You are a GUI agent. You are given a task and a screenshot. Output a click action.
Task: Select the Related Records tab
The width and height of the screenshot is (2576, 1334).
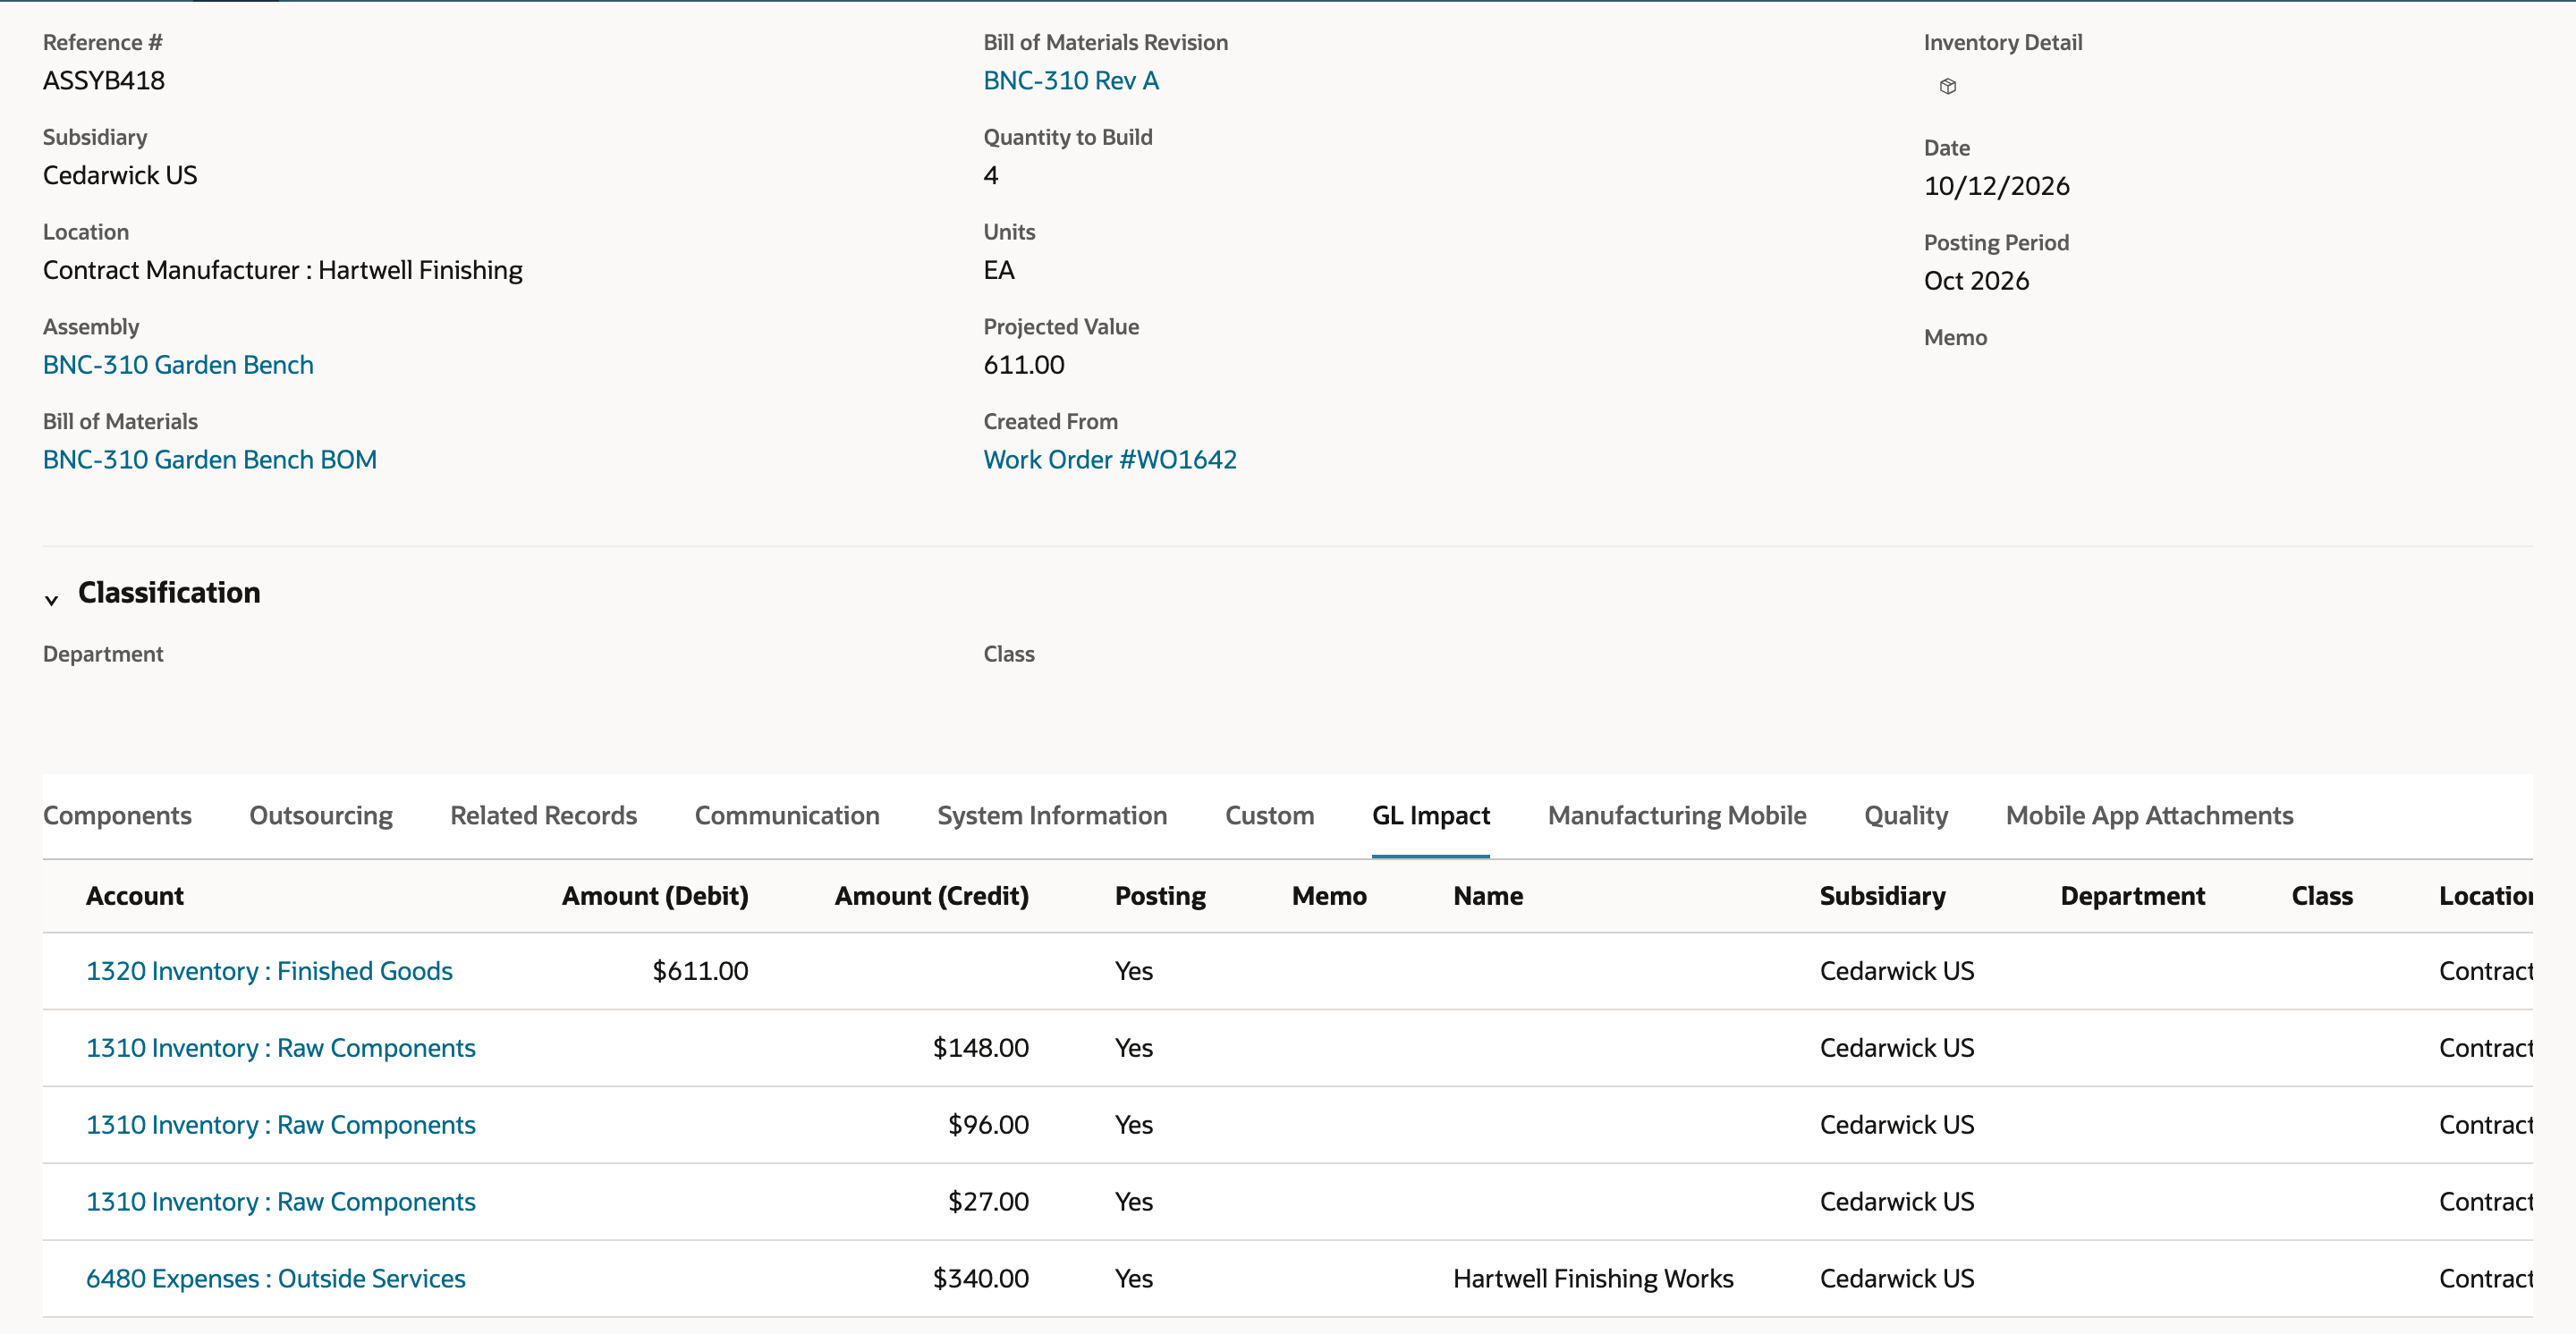pos(543,815)
